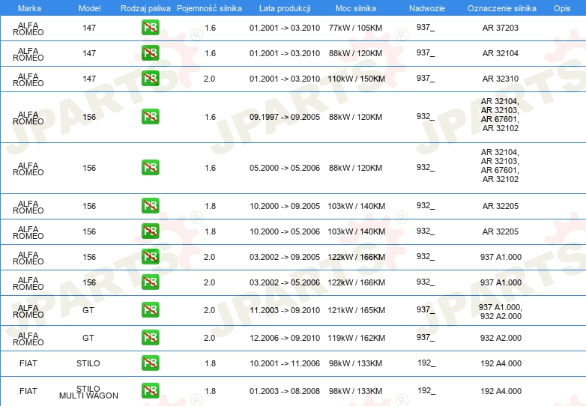The height and width of the screenshot is (406, 586).
Task: Click fuel icon in GT 119kW / 162KM row
Action: tap(150, 337)
